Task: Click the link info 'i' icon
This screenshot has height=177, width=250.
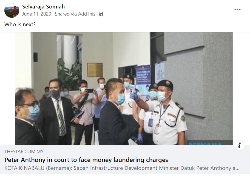Action: (x=239, y=145)
